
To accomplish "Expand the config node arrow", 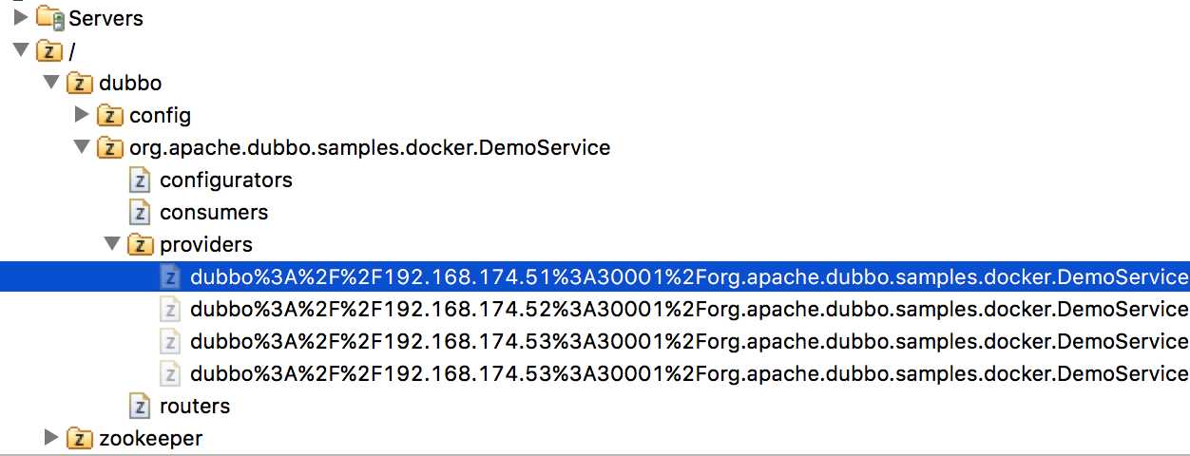I will (x=84, y=115).
